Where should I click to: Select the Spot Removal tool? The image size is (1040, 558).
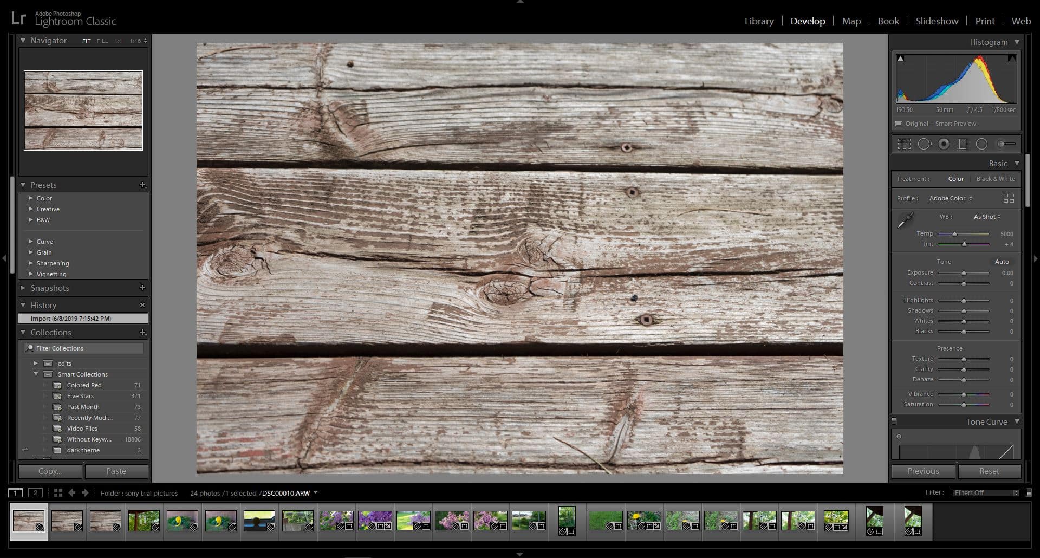(925, 144)
